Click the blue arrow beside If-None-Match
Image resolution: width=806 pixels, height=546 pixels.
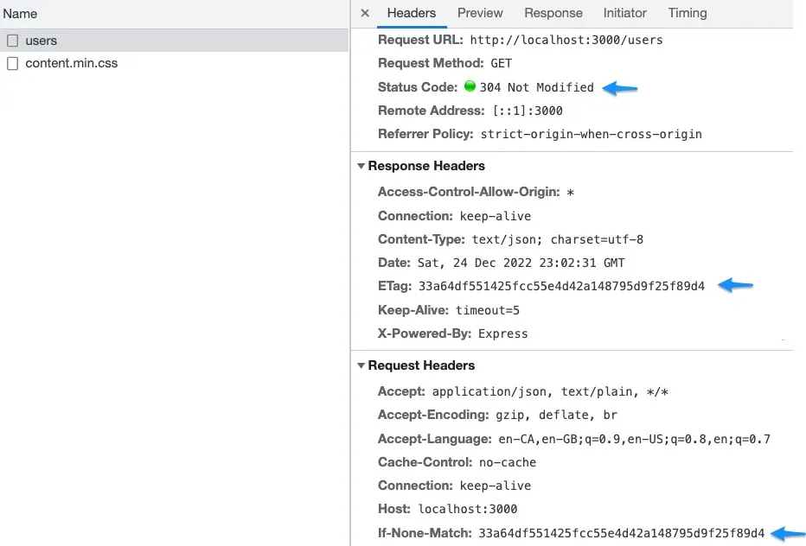click(788, 533)
